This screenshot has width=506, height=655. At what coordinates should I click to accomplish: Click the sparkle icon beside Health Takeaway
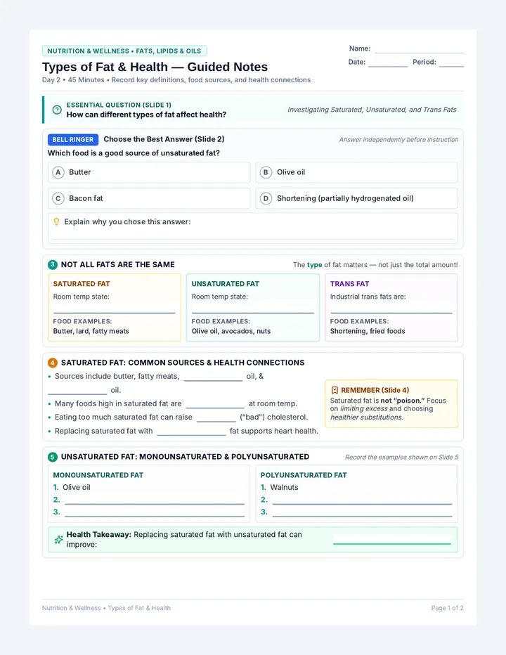[59, 540]
